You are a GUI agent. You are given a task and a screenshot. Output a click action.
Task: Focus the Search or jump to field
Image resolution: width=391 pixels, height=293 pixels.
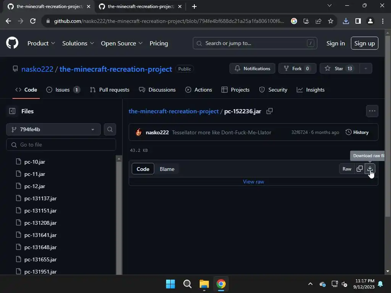(x=255, y=43)
